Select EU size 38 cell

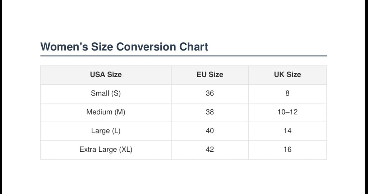210,113
